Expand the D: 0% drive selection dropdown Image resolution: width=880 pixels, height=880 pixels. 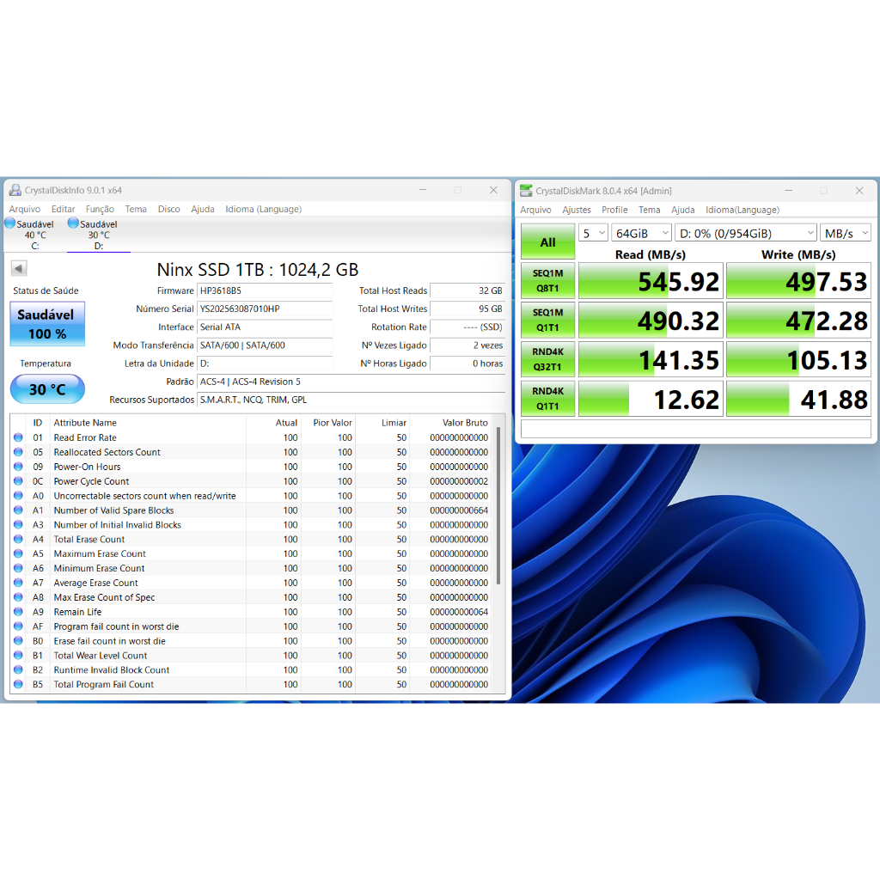745,233
